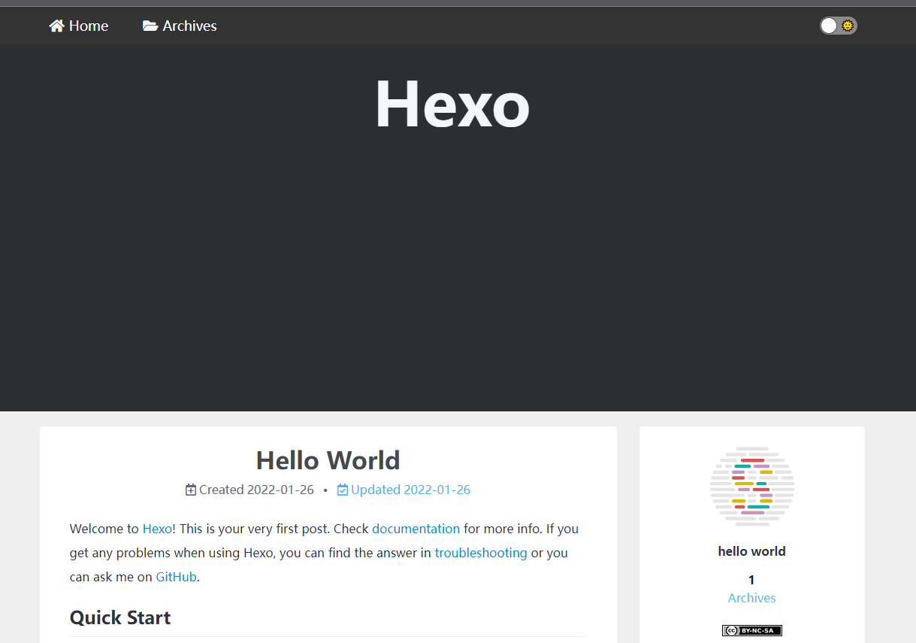Open the sidebar Archives link
The width and height of the screenshot is (916, 643).
pos(752,598)
